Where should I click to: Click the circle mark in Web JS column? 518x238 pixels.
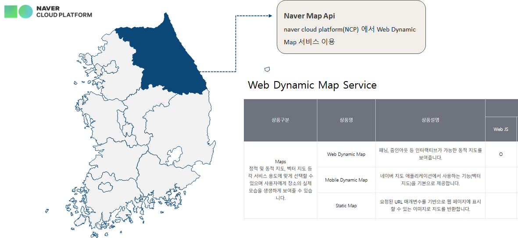tap(501, 154)
